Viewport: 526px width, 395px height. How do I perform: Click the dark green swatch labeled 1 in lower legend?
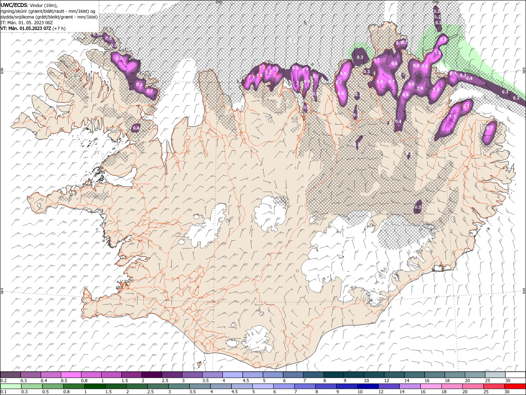[95, 386]
